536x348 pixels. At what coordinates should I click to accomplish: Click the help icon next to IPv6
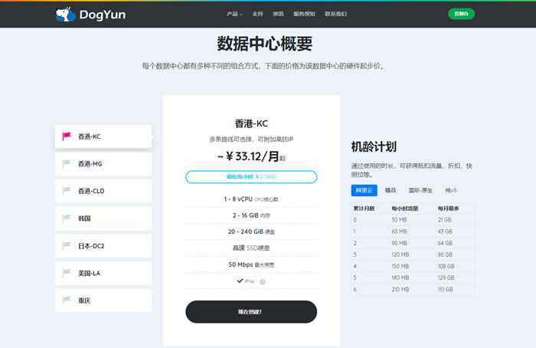(x=263, y=281)
